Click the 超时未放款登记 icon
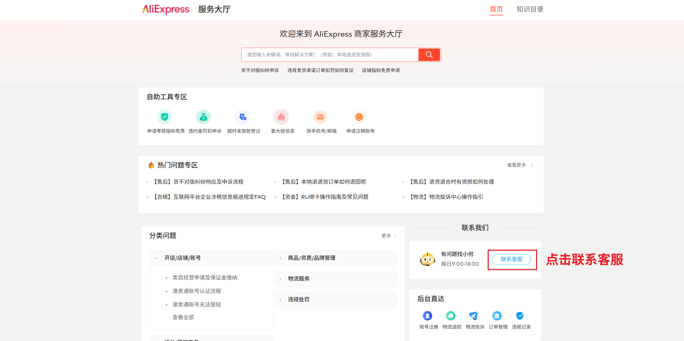 pyautogui.click(x=243, y=117)
